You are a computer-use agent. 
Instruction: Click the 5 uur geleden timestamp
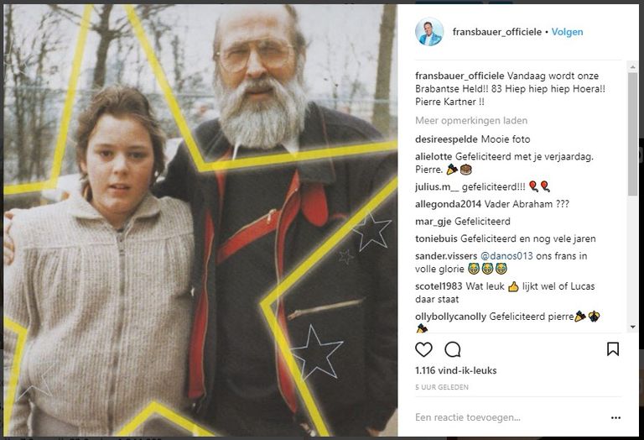[x=442, y=387]
